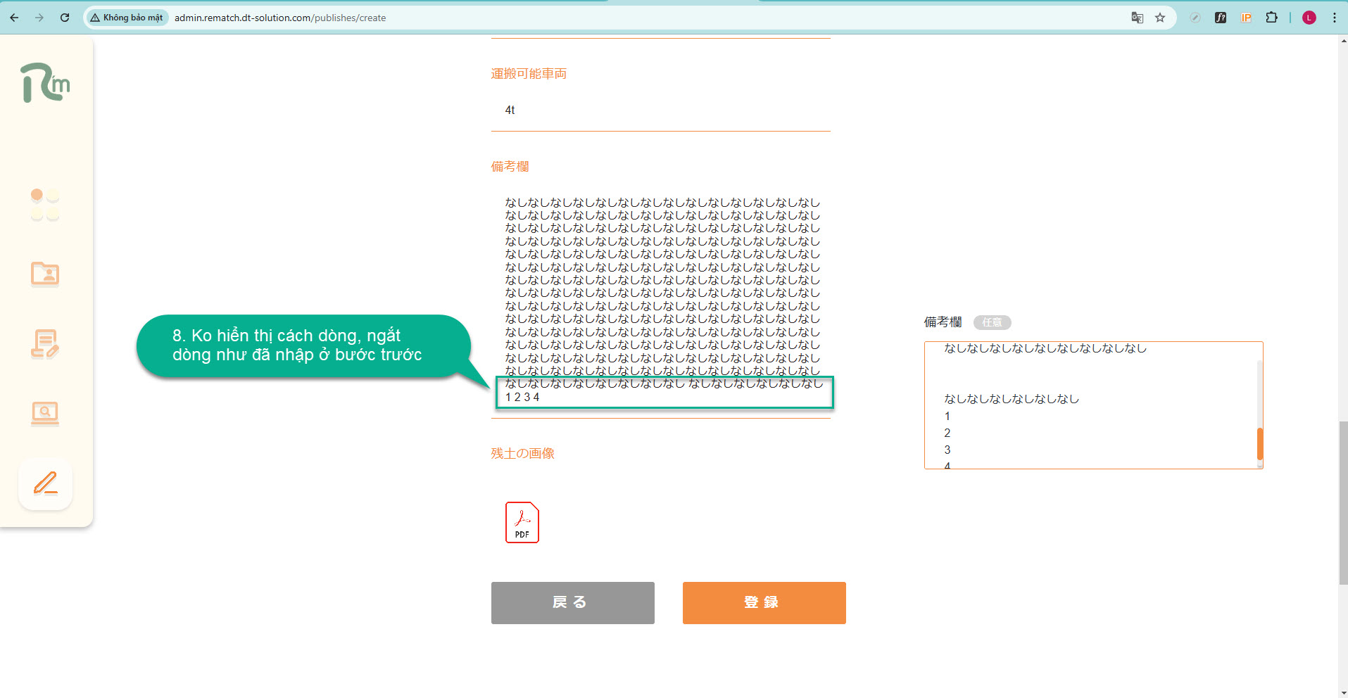Open the attached PDF file icon
The height and width of the screenshot is (698, 1348).
[522, 522]
